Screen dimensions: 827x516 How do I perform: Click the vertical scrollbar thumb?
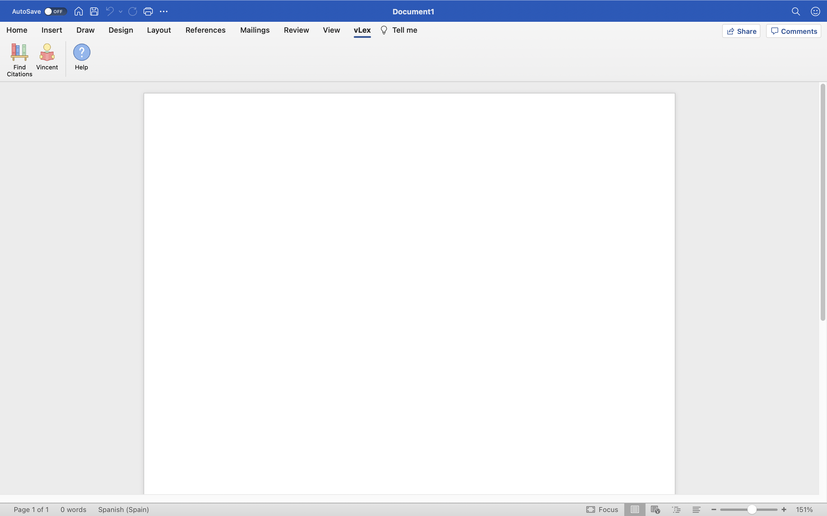823,202
